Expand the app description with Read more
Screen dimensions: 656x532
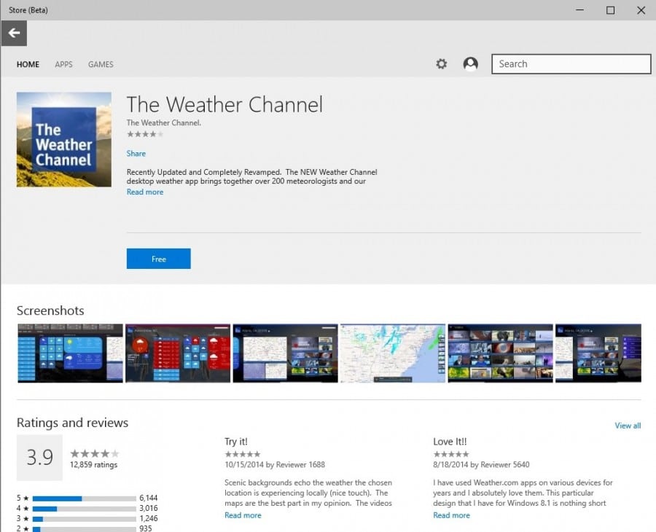pyautogui.click(x=144, y=192)
